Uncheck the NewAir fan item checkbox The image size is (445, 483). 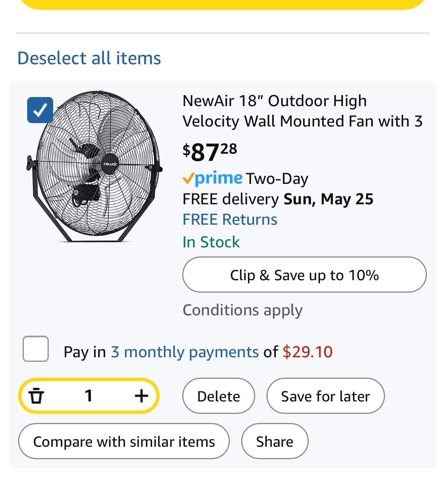40,110
